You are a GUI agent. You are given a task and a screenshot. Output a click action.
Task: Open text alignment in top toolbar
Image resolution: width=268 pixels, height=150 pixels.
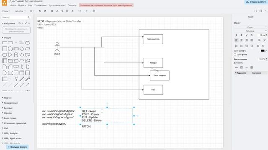click(67, 11)
